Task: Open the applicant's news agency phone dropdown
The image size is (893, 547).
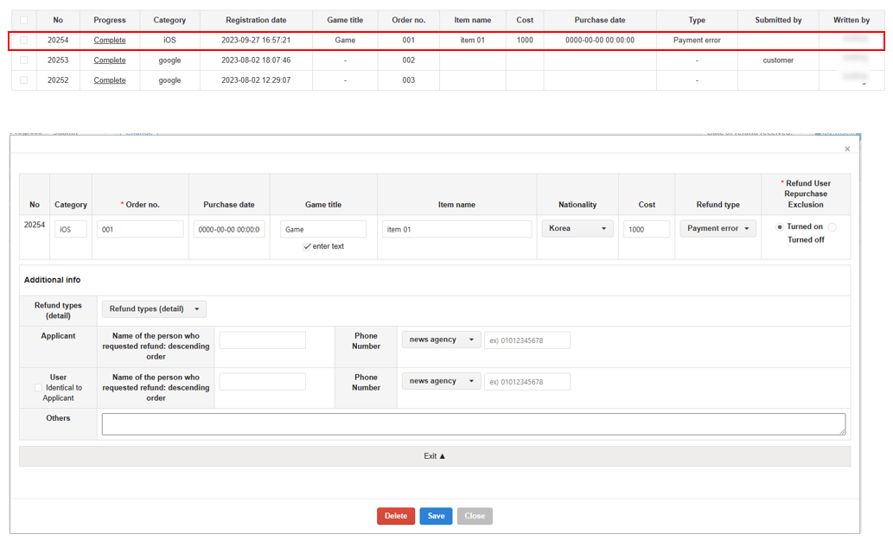Action: 441,339
